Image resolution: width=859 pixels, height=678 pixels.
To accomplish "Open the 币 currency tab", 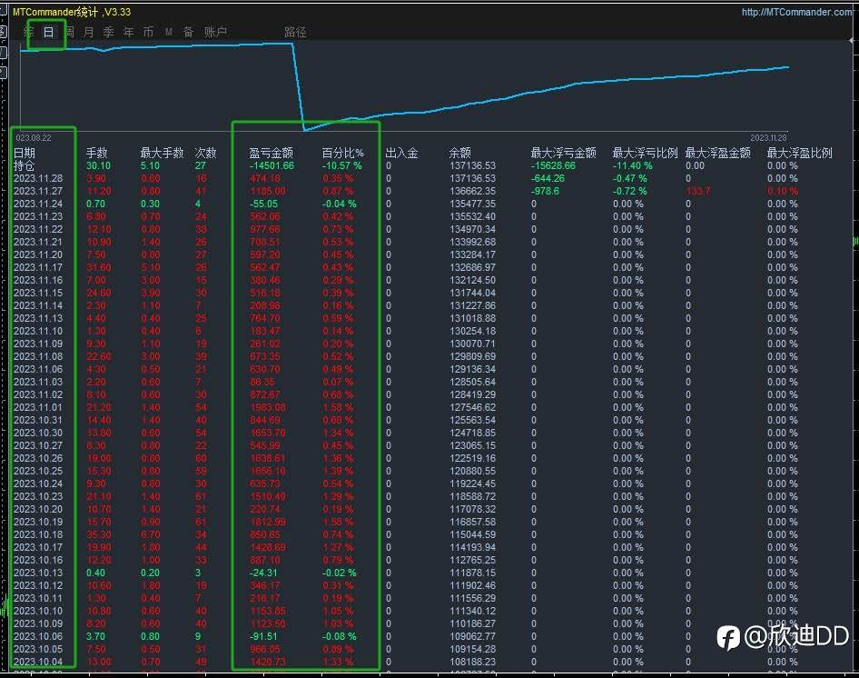I will 148,32.
